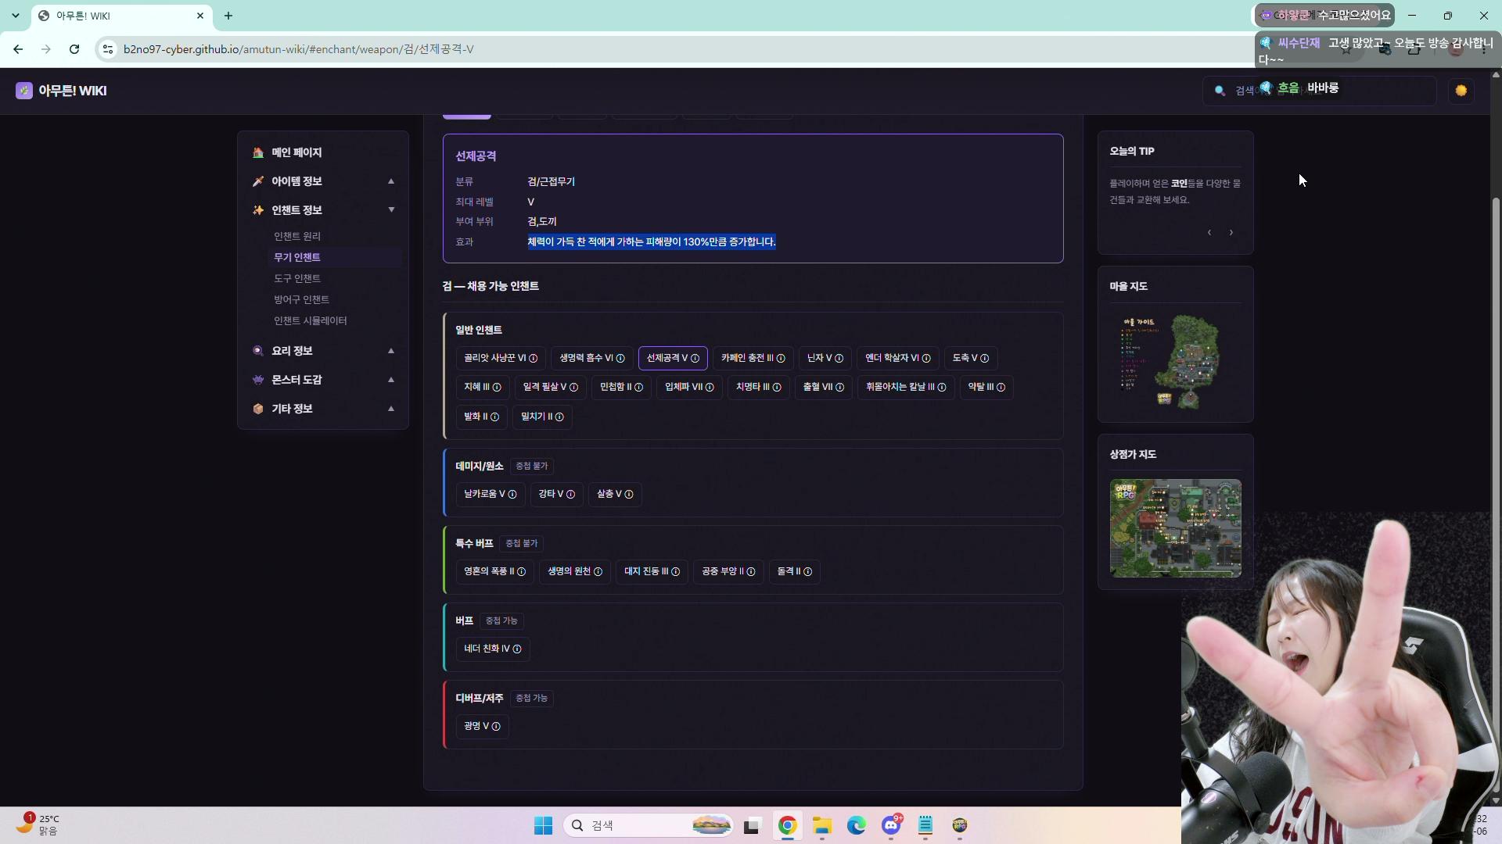Select the 날카로움 V enchant chip

490,494
